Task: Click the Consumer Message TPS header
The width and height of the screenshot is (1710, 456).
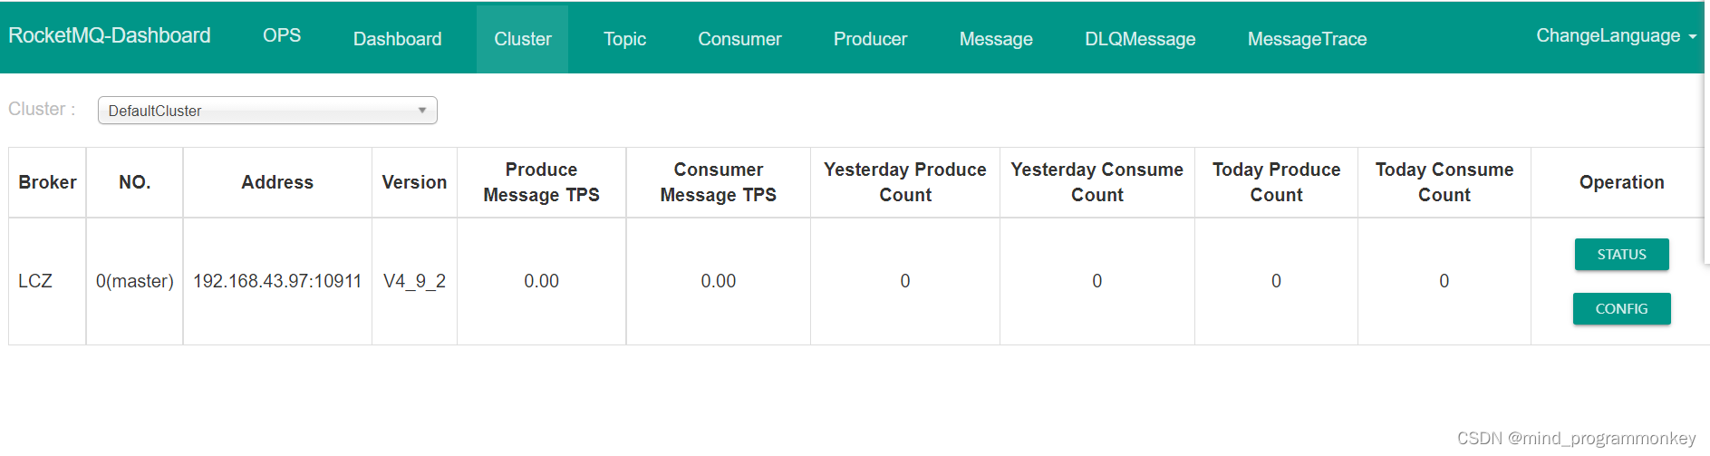Action: [x=718, y=182]
